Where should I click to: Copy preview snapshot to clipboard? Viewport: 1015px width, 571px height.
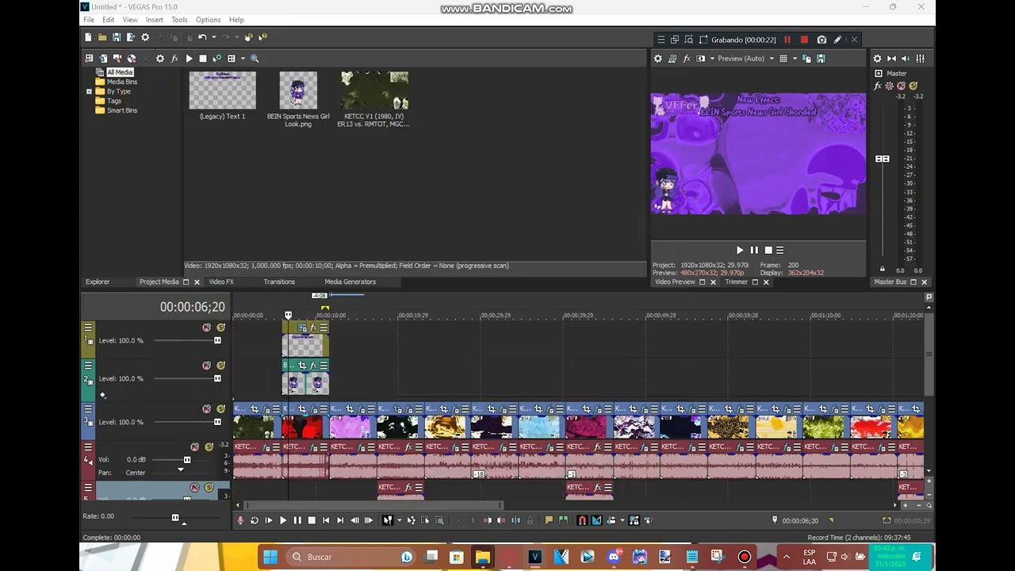(807, 59)
